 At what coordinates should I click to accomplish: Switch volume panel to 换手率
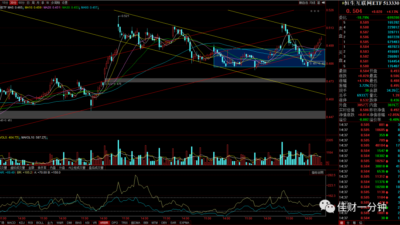(x=42, y=168)
